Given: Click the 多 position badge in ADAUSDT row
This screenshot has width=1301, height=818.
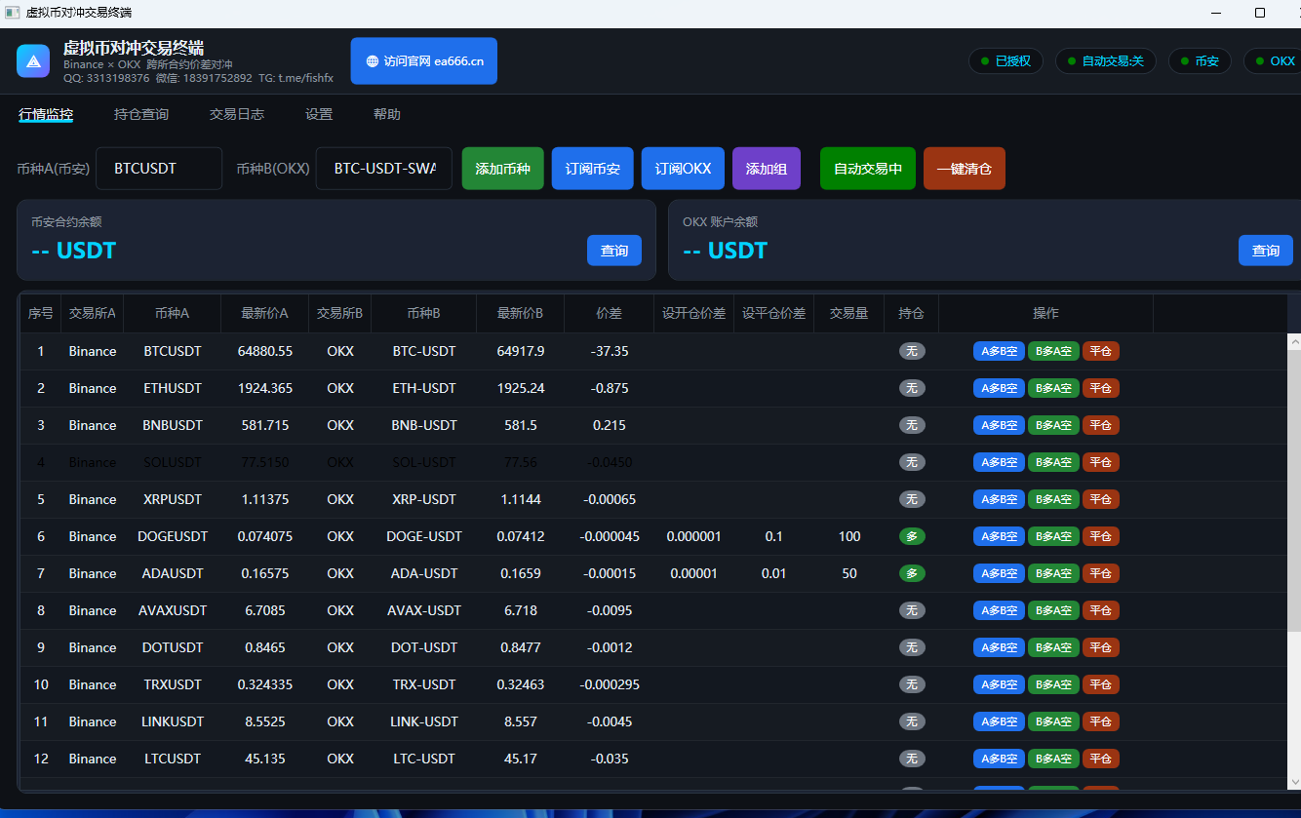Looking at the screenshot, I should click(912, 573).
